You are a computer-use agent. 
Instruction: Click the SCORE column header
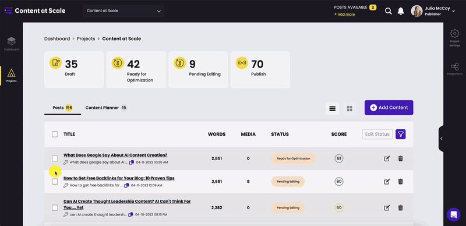[x=339, y=134]
